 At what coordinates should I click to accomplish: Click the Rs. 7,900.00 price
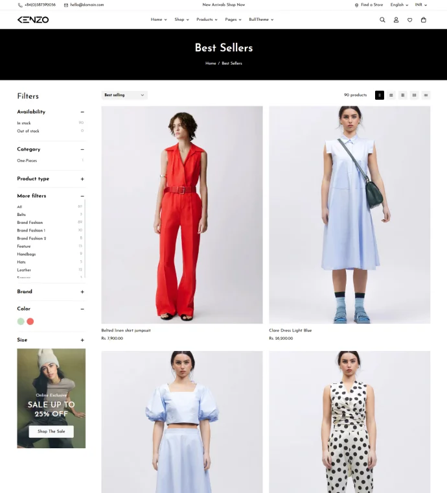coord(112,339)
